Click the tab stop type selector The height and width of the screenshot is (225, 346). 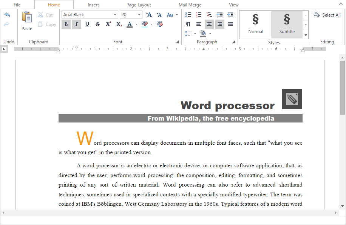point(4,49)
